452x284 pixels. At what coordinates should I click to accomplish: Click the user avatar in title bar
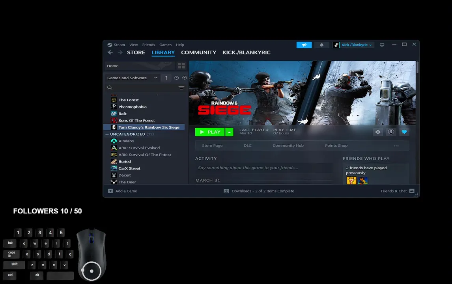[336, 45]
